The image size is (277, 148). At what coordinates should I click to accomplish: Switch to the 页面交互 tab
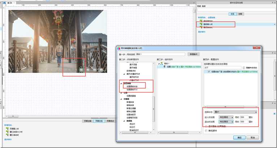[x=99, y=121]
